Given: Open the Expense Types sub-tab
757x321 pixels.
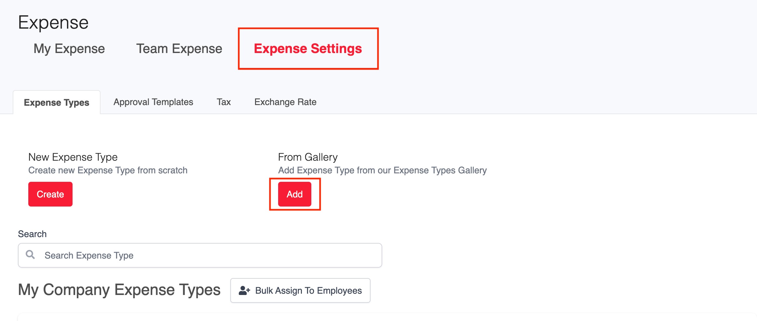Looking at the screenshot, I should pyautogui.click(x=57, y=102).
